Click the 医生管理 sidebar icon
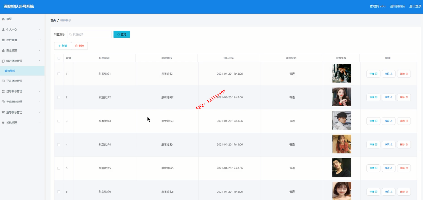 3,51
